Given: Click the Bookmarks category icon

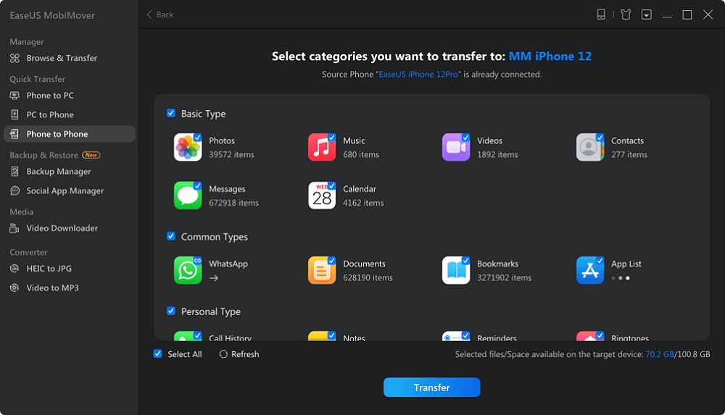Looking at the screenshot, I should coord(456,270).
